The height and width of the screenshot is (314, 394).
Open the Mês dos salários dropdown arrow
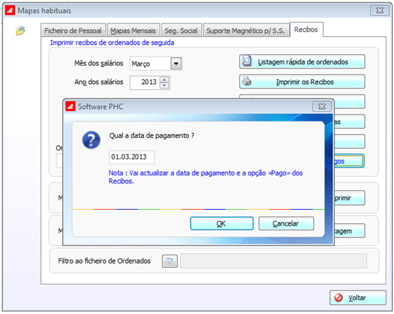176,63
